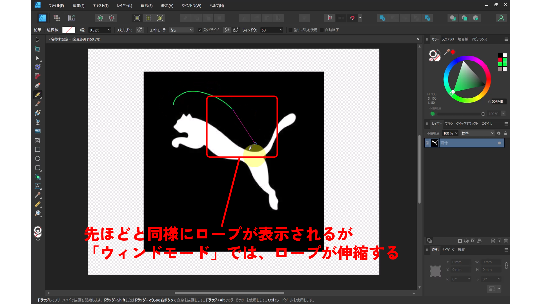The image size is (541, 304).
Task: Enable 塗りつぶしを使用 checkbox
Action: coord(291,30)
